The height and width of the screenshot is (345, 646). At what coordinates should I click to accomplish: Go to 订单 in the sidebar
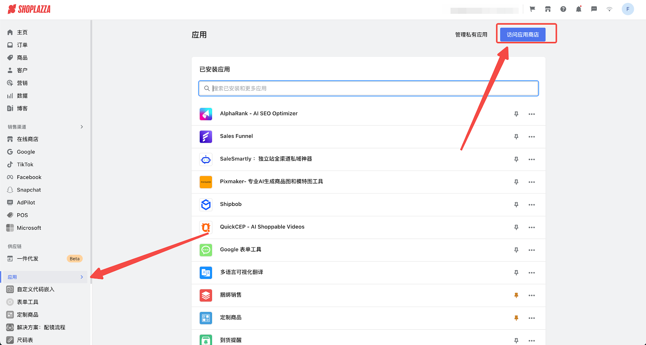click(22, 45)
